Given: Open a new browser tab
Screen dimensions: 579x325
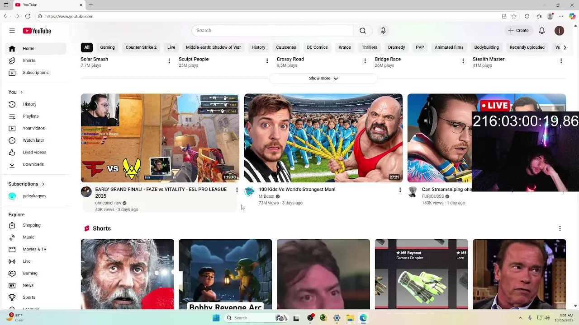Looking at the screenshot, I should coord(91,5).
